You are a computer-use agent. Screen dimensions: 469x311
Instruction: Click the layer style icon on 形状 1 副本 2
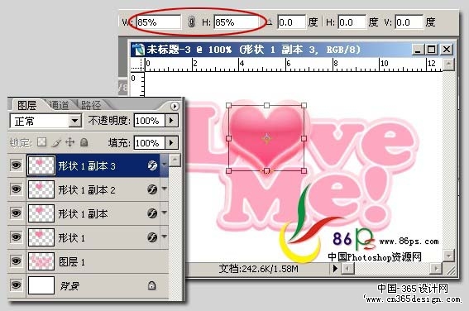click(152, 189)
